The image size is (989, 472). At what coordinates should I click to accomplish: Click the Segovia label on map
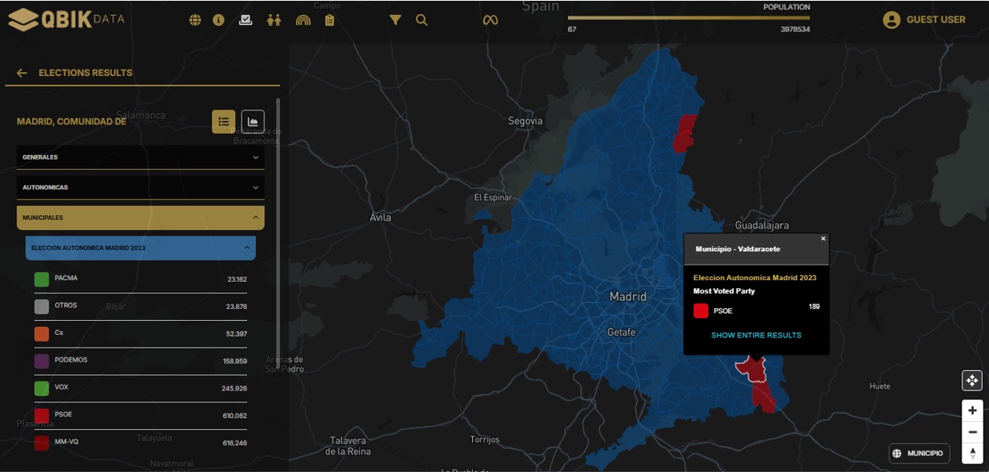(x=525, y=121)
